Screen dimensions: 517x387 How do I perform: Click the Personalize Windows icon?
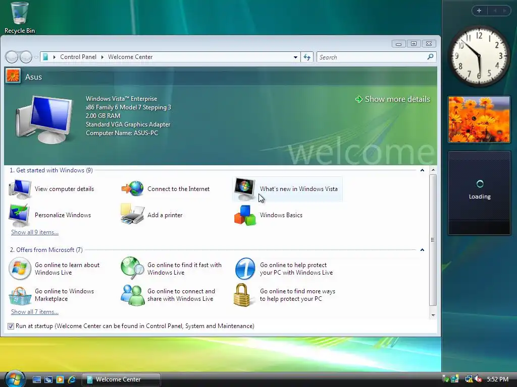tap(20, 215)
